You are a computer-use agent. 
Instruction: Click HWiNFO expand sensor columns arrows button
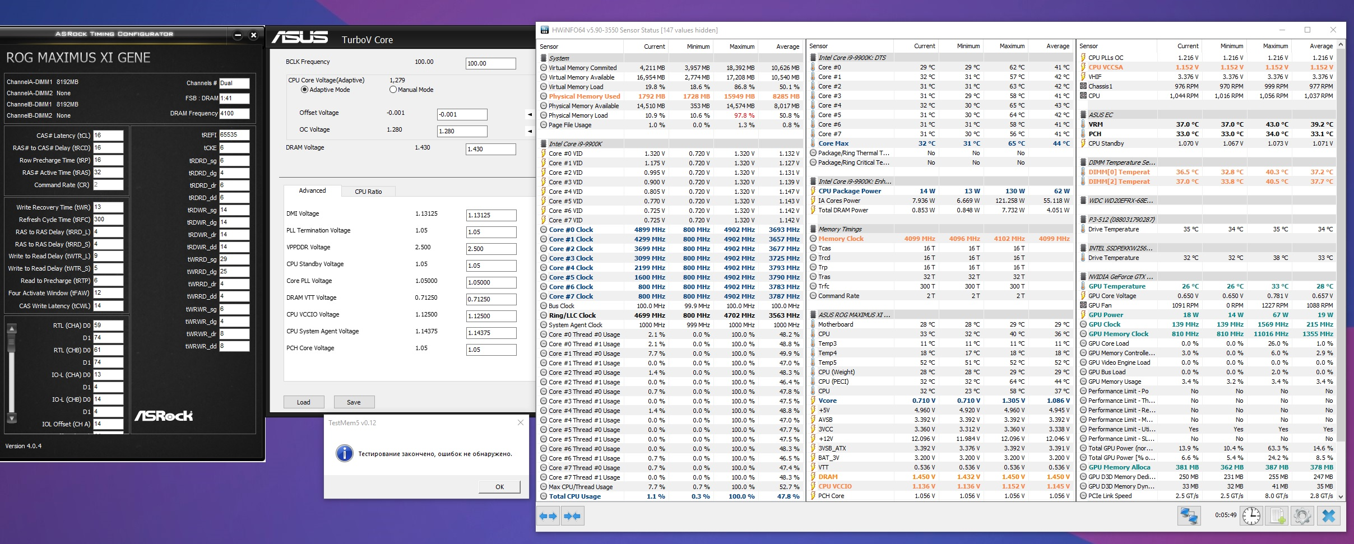coord(548,516)
